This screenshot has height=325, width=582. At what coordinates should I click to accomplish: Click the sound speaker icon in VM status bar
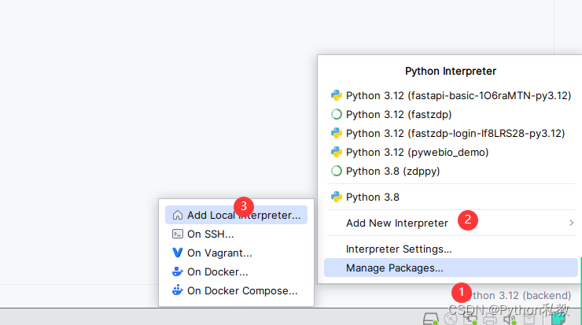510,319
